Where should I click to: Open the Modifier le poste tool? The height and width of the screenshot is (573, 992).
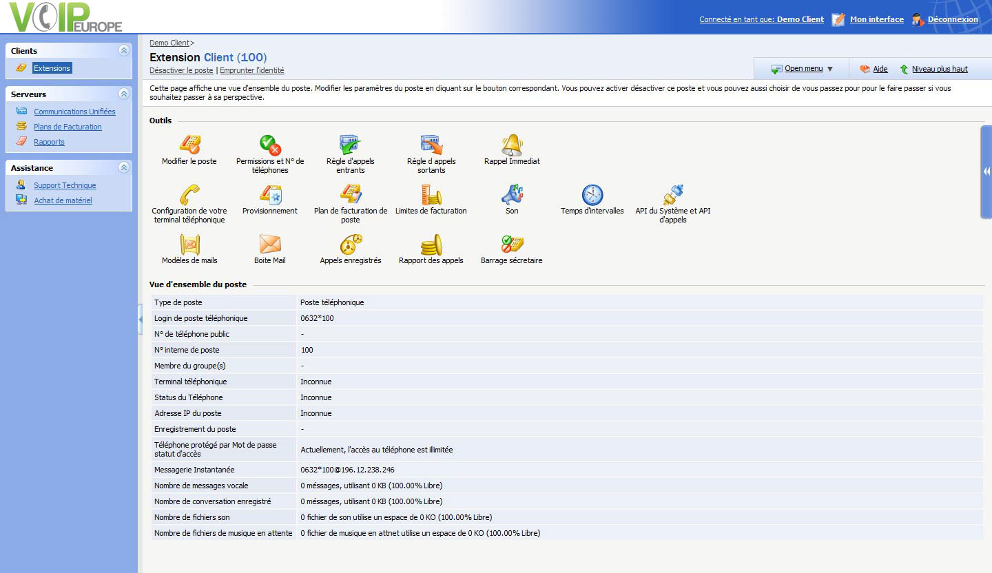(x=189, y=145)
